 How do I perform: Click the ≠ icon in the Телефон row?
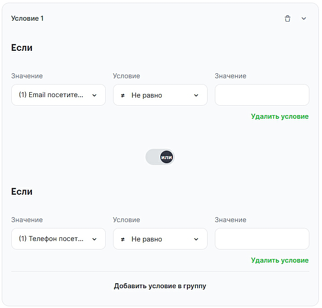click(x=123, y=239)
